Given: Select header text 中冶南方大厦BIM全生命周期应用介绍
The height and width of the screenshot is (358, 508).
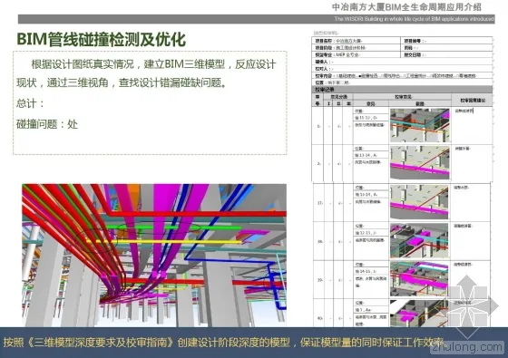Looking at the screenshot, I should point(407,7).
